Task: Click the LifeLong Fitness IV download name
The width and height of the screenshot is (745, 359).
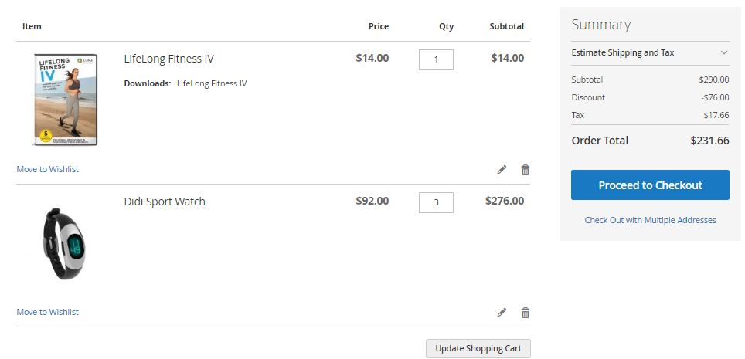Action: pyautogui.click(x=212, y=83)
